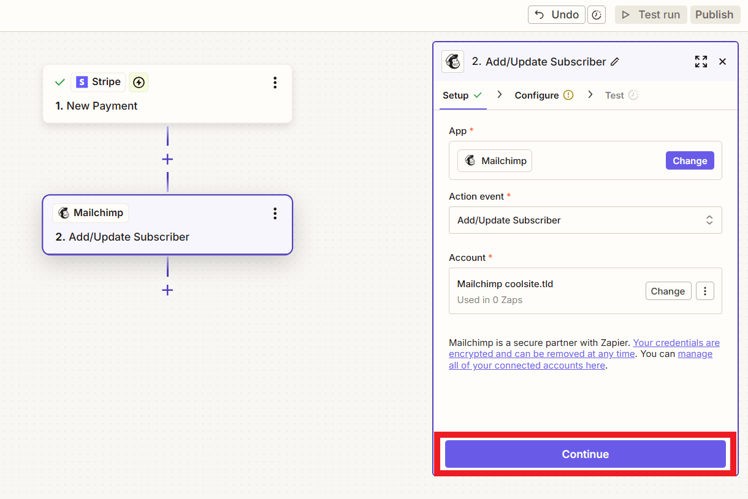The width and height of the screenshot is (748, 499).
Task: Click the Stripe instant trigger lightning icon
Action: point(139,82)
